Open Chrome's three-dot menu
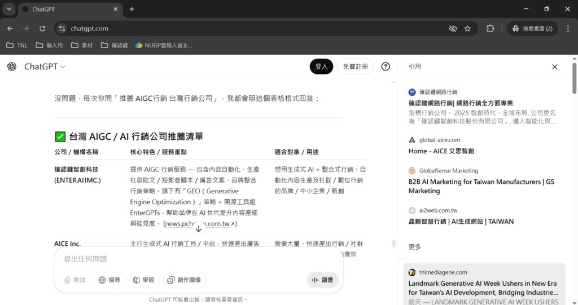 tap(568, 28)
